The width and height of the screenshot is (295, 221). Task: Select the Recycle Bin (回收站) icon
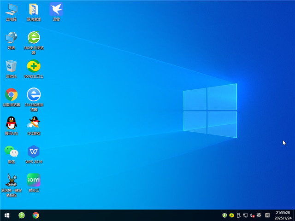(x=11, y=66)
